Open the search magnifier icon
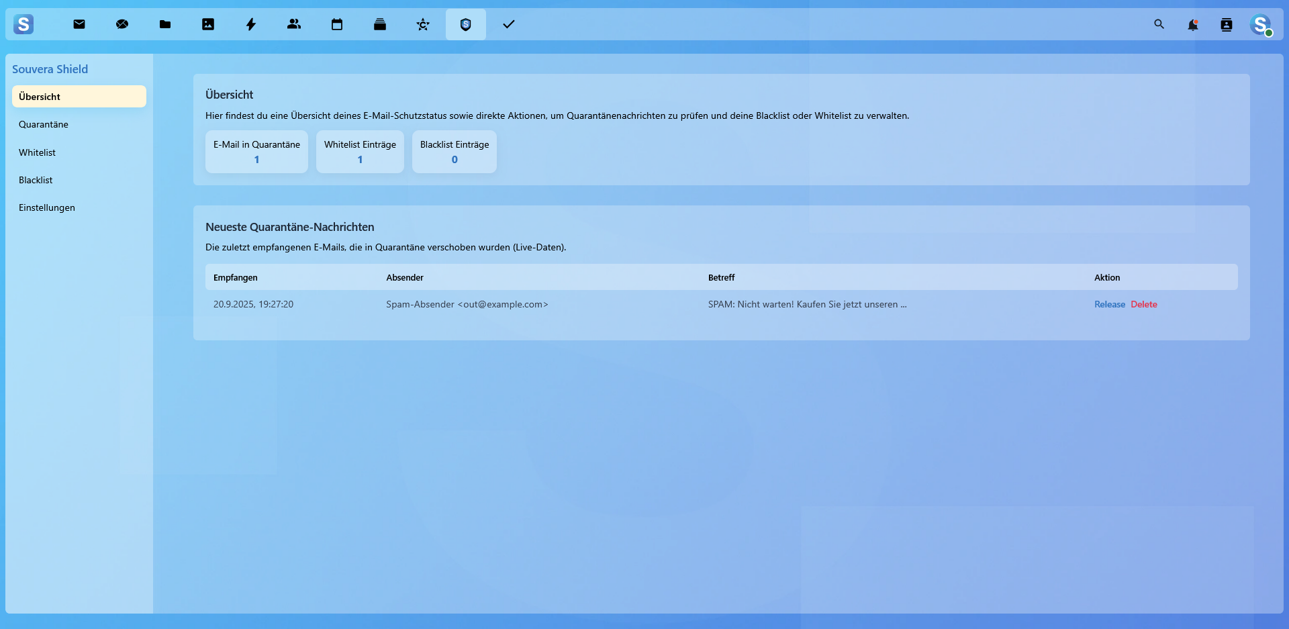1289x629 pixels. coord(1159,24)
